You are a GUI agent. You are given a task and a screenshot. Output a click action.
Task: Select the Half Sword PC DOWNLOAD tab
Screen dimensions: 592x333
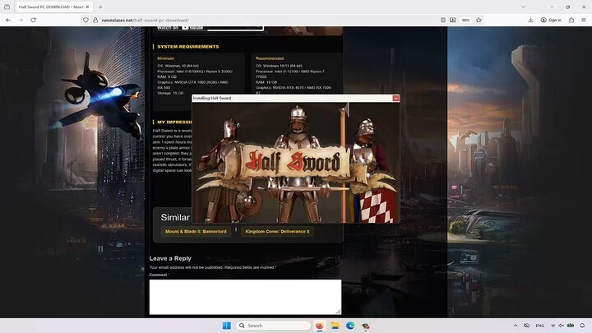[51, 7]
